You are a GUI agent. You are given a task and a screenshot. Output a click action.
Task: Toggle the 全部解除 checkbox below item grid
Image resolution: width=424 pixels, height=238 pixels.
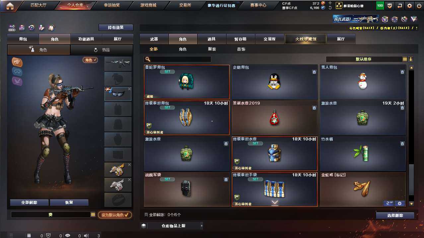pyautogui.click(x=146, y=215)
